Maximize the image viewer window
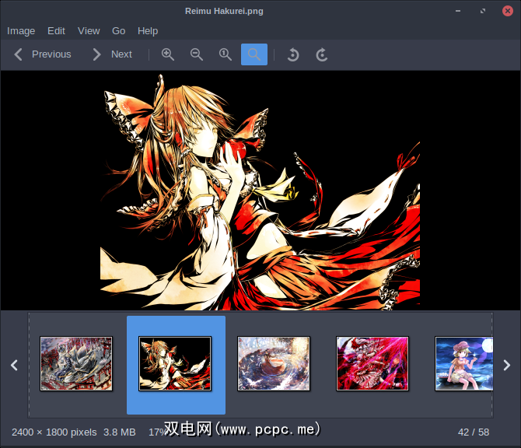 click(x=483, y=11)
